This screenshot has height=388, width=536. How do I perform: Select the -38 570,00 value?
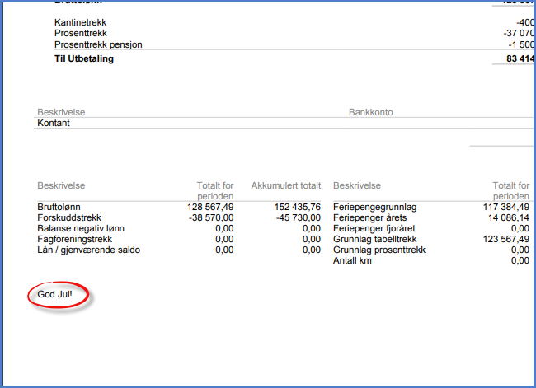pos(211,217)
